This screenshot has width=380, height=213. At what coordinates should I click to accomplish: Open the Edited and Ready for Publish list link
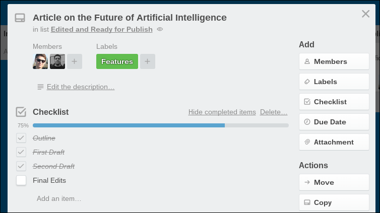click(101, 29)
